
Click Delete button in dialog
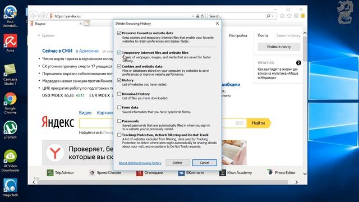(x=178, y=163)
